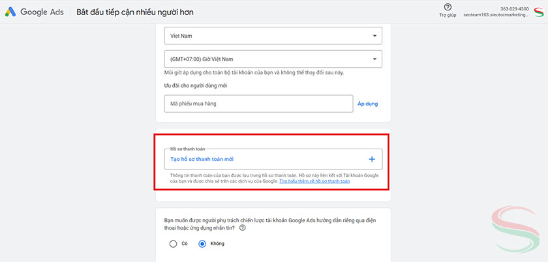Click help tooltip icon beside the guidance question
The height and width of the screenshot is (262, 548).
243,228
